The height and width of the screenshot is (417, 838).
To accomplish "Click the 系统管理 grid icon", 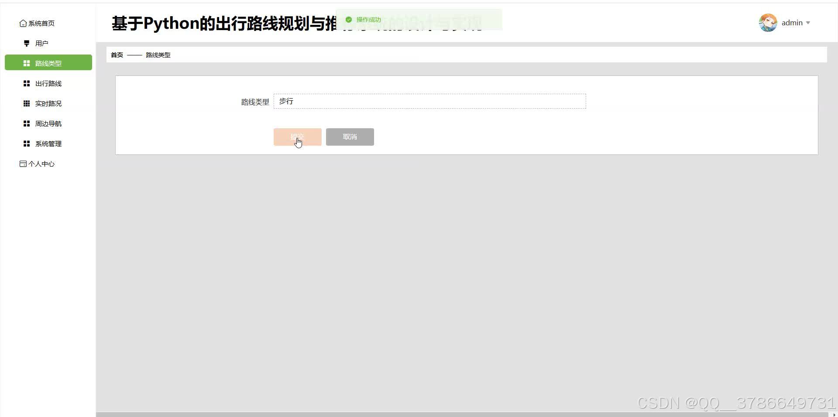I will (26, 143).
